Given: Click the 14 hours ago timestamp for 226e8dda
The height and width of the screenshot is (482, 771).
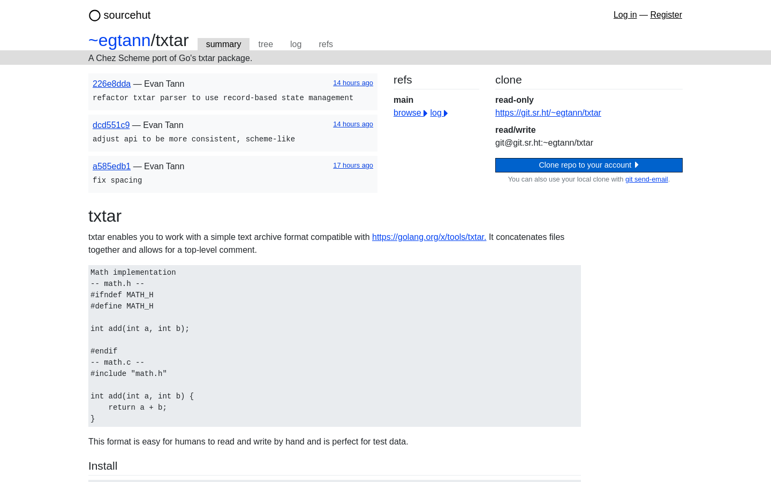Looking at the screenshot, I should coord(353,83).
